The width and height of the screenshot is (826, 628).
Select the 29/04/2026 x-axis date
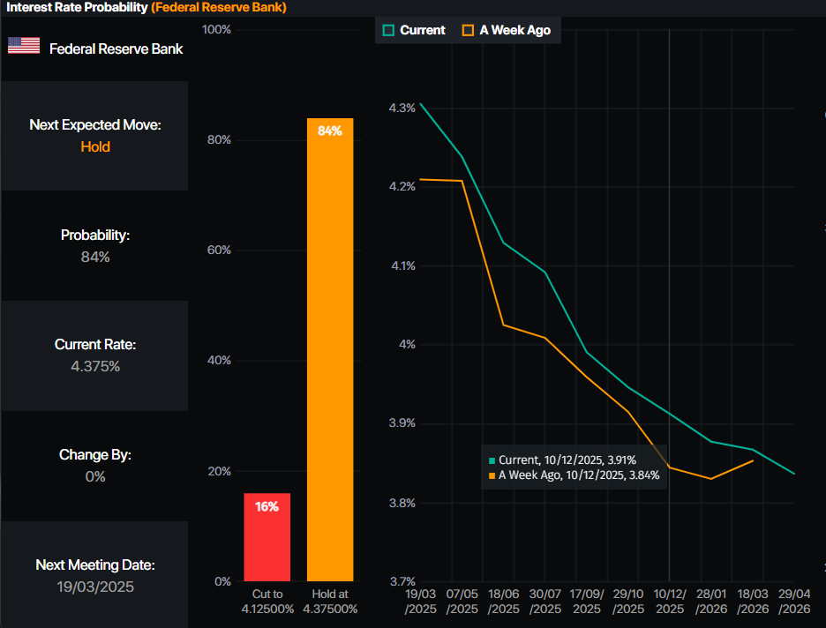(x=794, y=602)
